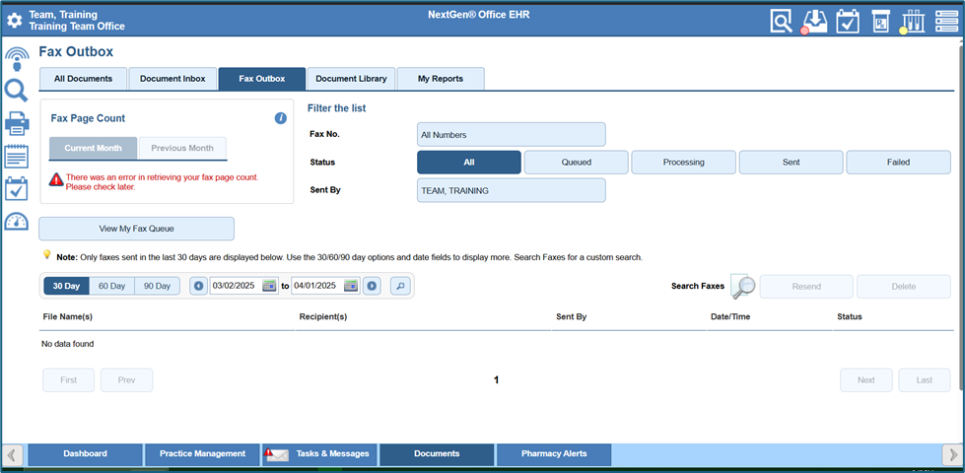This screenshot has height=473, width=965.
Task: Click the notepad icon in sidebar
Action: click(17, 157)
